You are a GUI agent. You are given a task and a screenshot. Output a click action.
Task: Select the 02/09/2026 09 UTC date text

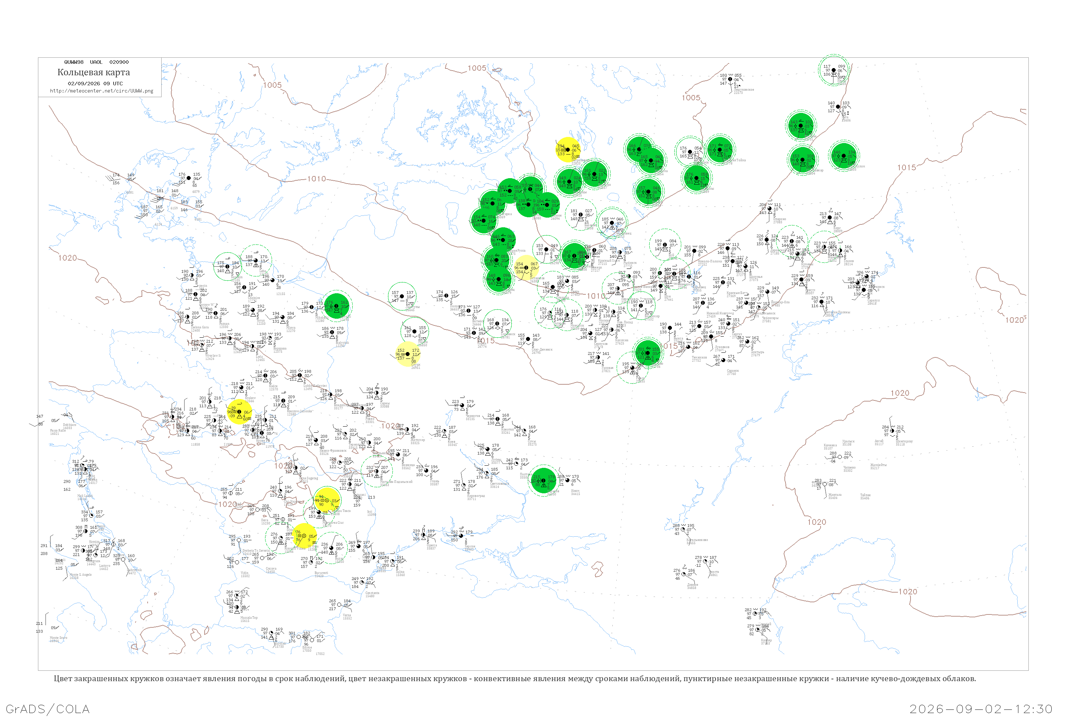point(95,84)
